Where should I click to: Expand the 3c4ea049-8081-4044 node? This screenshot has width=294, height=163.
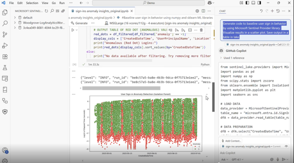coord(15,28)
